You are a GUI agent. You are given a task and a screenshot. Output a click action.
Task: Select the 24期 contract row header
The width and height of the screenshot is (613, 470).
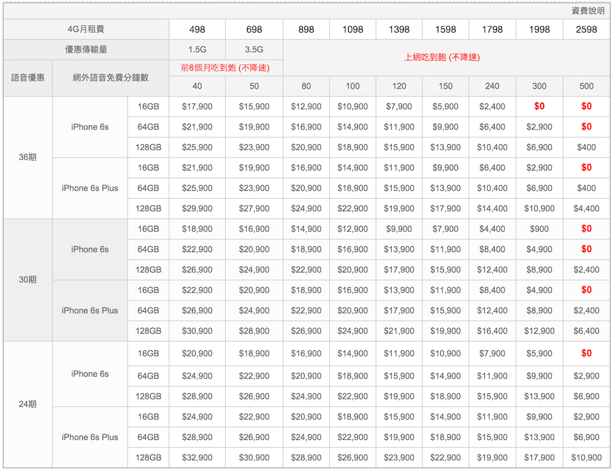(28, 404)
